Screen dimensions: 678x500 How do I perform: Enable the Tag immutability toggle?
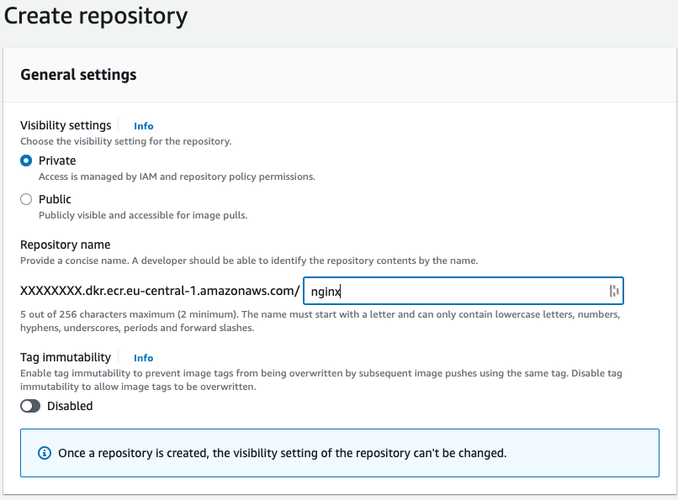[29, 406]
